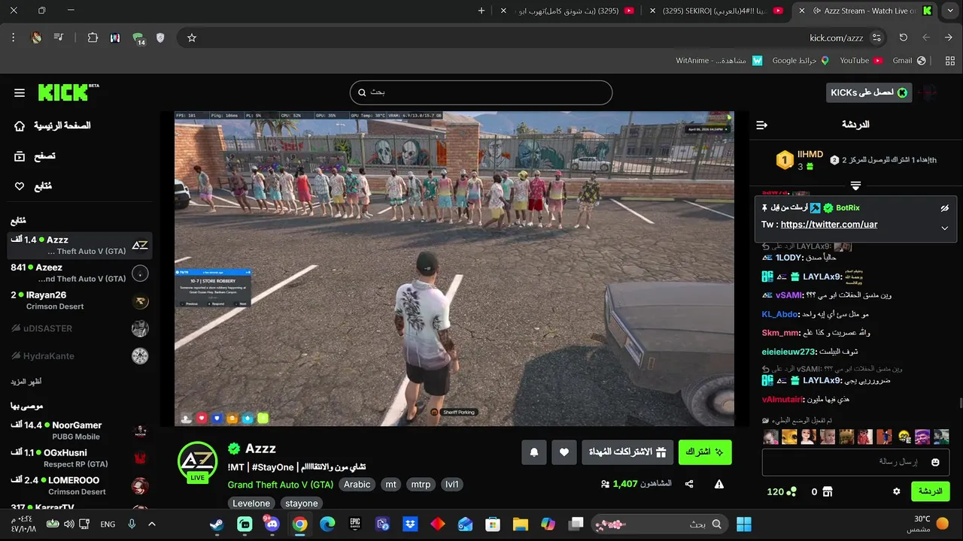Reload the page
Screen dimensions: 963x541
[903, 38]
